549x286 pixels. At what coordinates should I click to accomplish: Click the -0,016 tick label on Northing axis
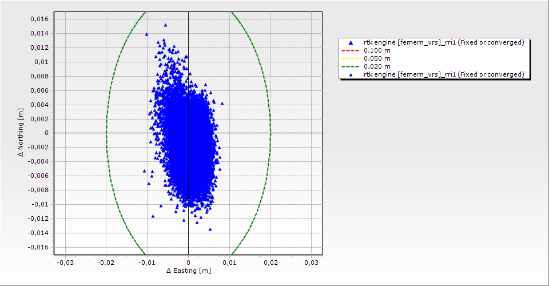click(38, 247)
